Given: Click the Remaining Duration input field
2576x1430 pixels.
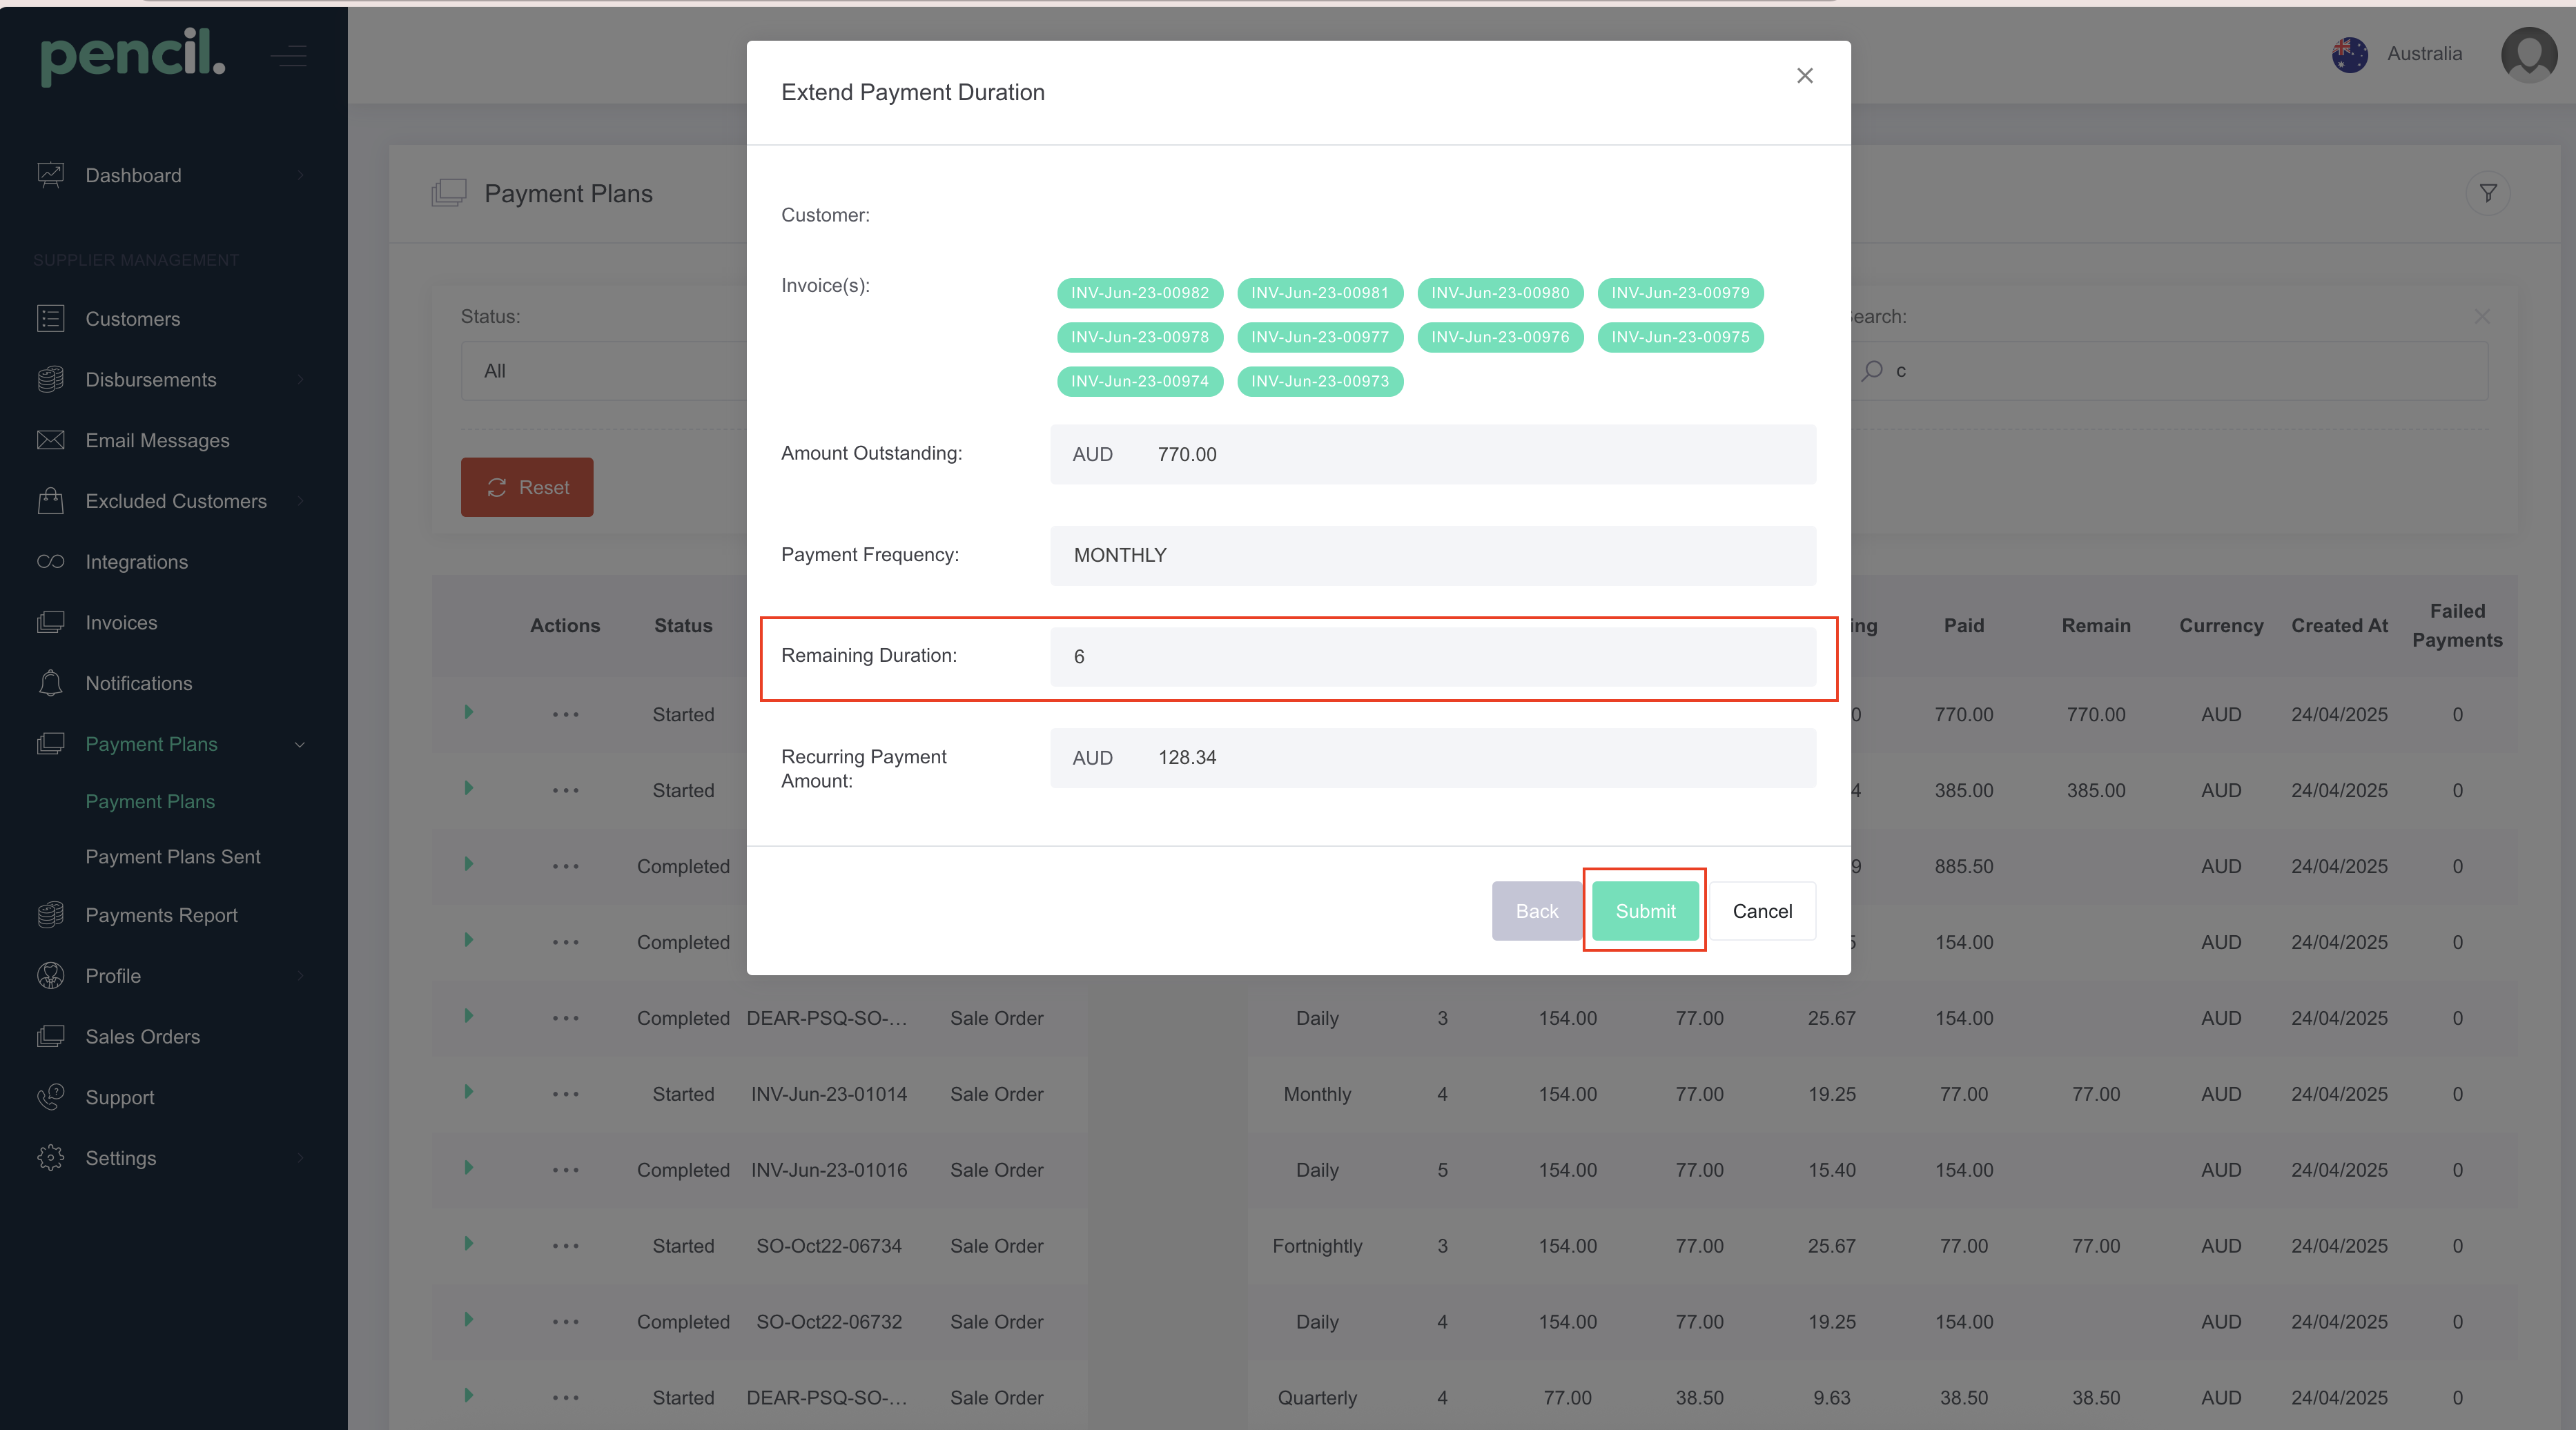Looking at the screenshot, I should (1433, 656).
